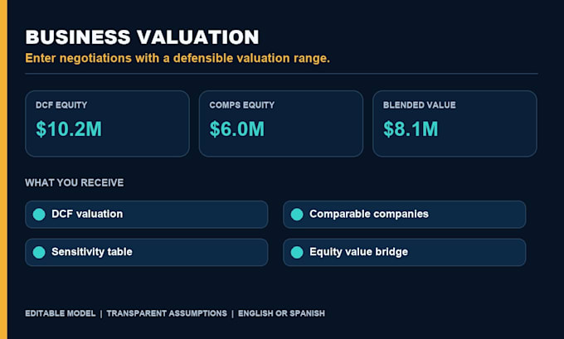Click the $8.1M blended value figure

pos(411,129)
